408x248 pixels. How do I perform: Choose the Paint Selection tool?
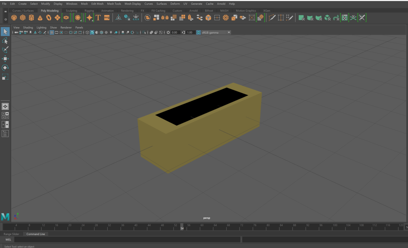pyautogui.click(x=5, y=49)
